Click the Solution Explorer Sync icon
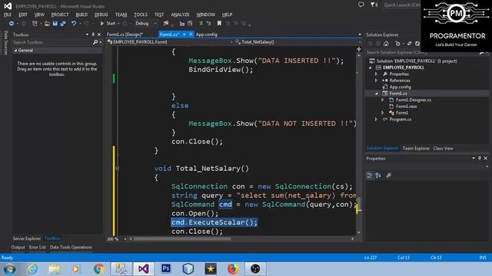492x276 pixels. coord(410,44)
